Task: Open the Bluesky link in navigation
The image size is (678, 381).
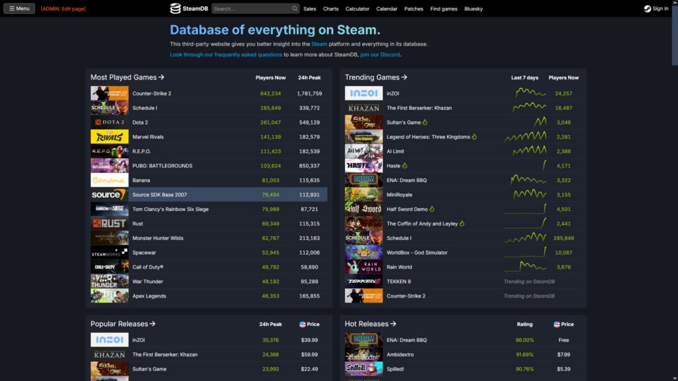Action: (473, 9)
